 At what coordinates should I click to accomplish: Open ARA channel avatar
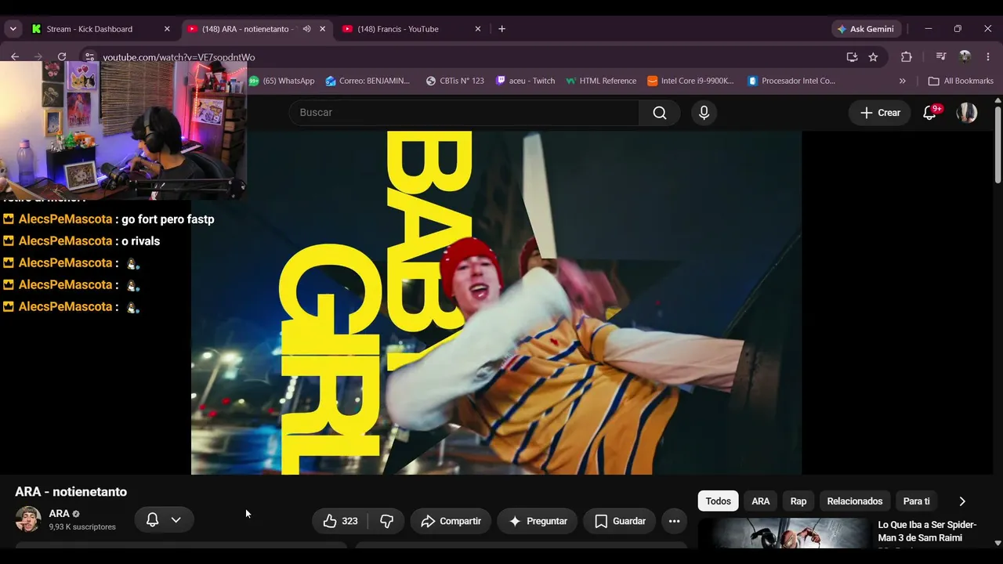coord(28,519)
